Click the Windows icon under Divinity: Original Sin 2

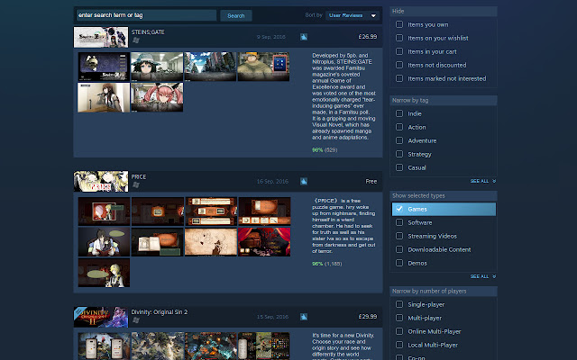(136, 320)
